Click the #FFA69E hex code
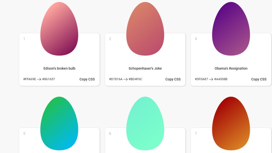The image size is (272, 153). (30, 79)
